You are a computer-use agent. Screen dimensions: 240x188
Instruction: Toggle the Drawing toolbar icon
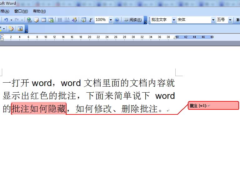pyautogui.click(x=74, y=20)
